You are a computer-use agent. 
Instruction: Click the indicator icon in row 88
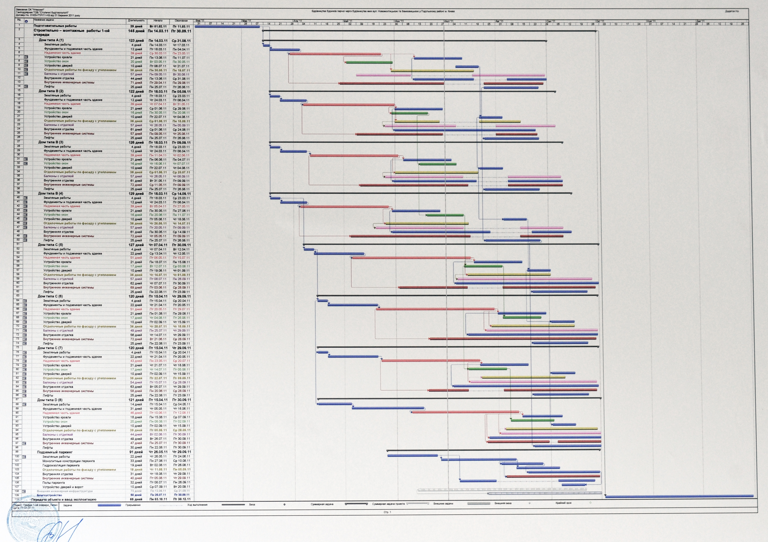(x=24, y=404)
